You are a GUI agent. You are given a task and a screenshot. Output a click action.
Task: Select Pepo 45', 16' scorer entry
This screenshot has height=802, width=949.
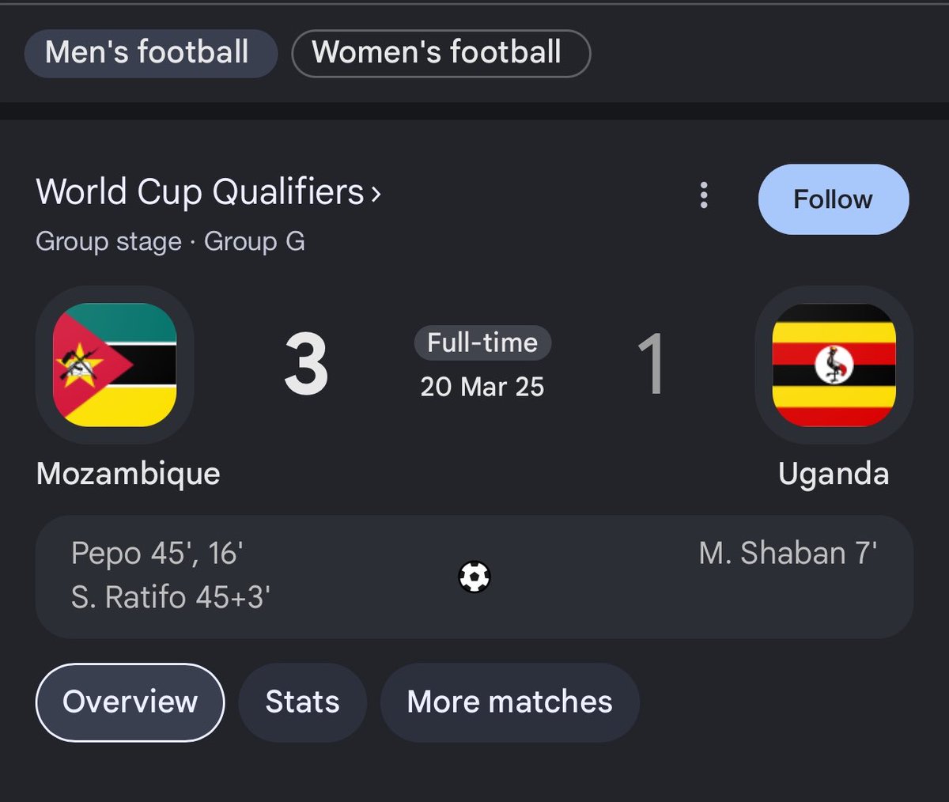[x=157, y=554]
